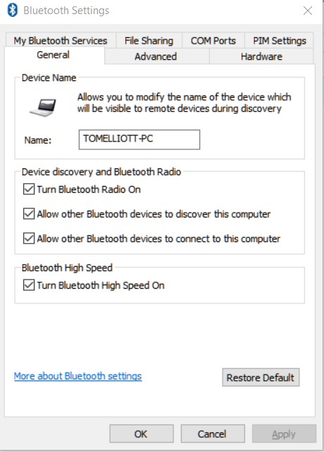The height and width of the screenshot is (452, 324).
Task: Click the 'Device discovery and Bluetooth Radio' label
Action: tap(101, 172)
